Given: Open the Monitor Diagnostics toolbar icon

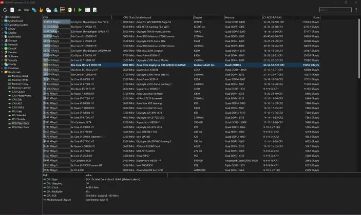Looking at the screenshot, I should pyautogui.click(x=48, y=10).
